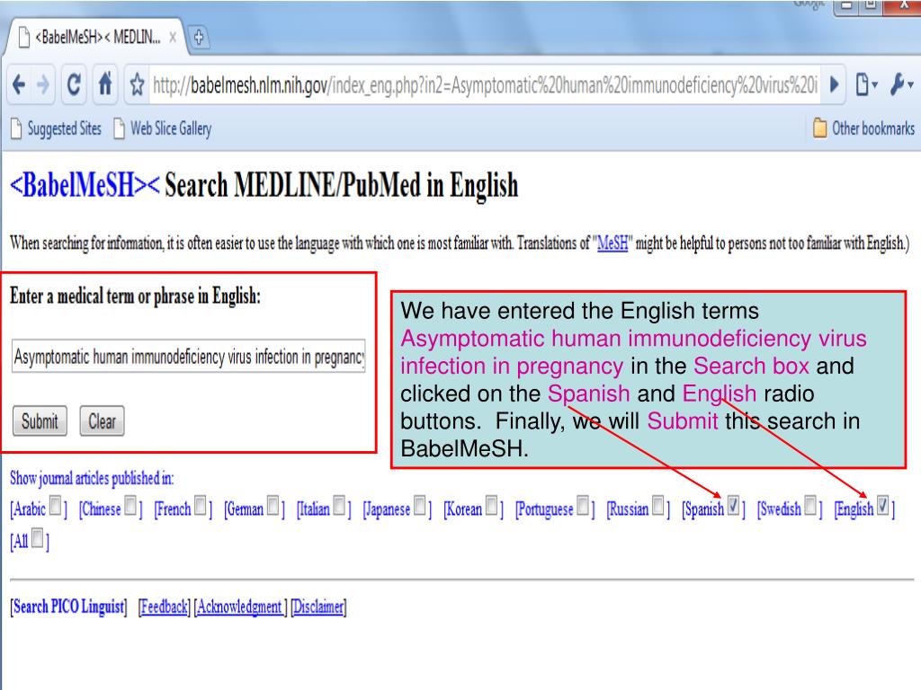921x690 pixels.
Task: Open the Web Slice Gallery bookmark
Action: 163,128
